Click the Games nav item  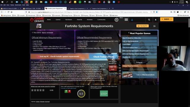pyautogui.click(x=58, y=20)
